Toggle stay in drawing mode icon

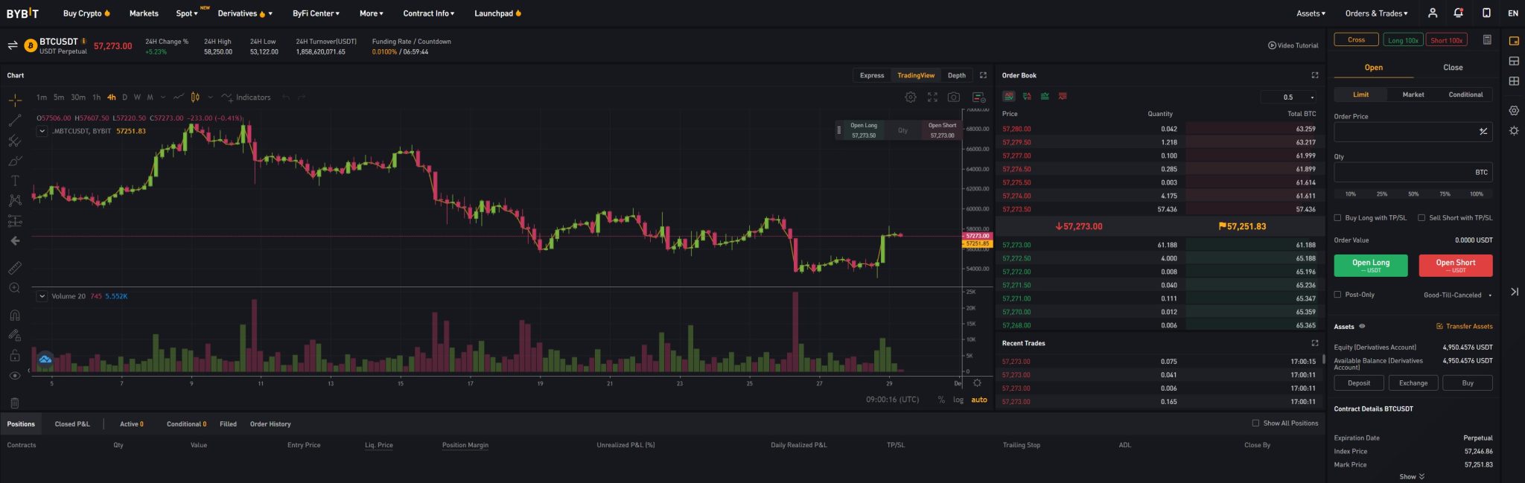point(15,335)
